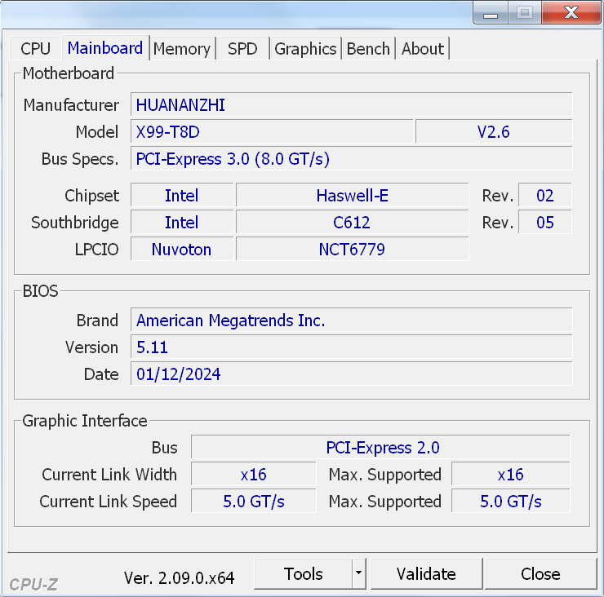Click the max supported link speed 5.0 GT/s value

coord(511,502)
